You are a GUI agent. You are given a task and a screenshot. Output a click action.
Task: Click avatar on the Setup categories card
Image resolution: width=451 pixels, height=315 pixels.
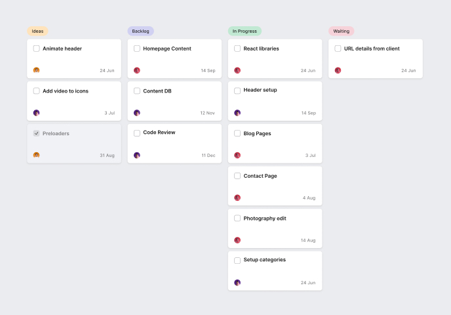click(237, 283)
